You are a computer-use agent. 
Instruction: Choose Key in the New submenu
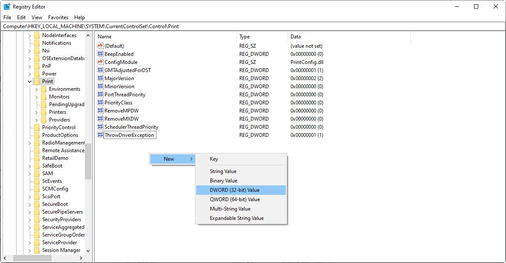point(241,159)
